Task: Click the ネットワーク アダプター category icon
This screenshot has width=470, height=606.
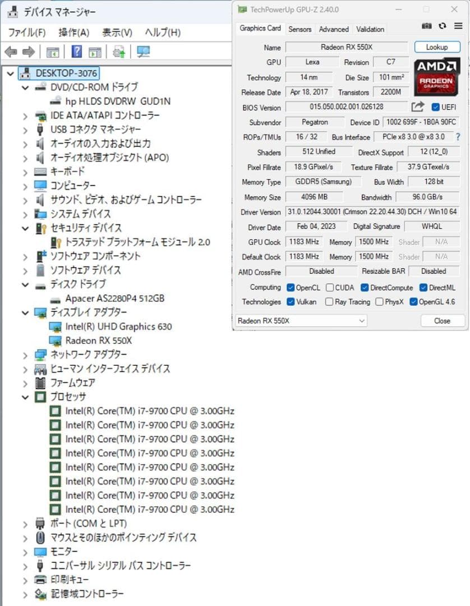Action: tap(40, 355)
